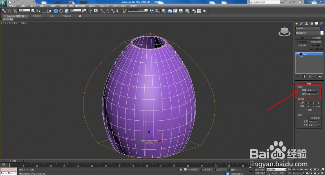The image size is (325, 175).
Task: Click the Mirror tool
Action: tap(152, 11)
